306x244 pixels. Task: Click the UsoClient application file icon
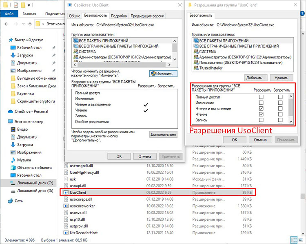(x=66, y=192)
